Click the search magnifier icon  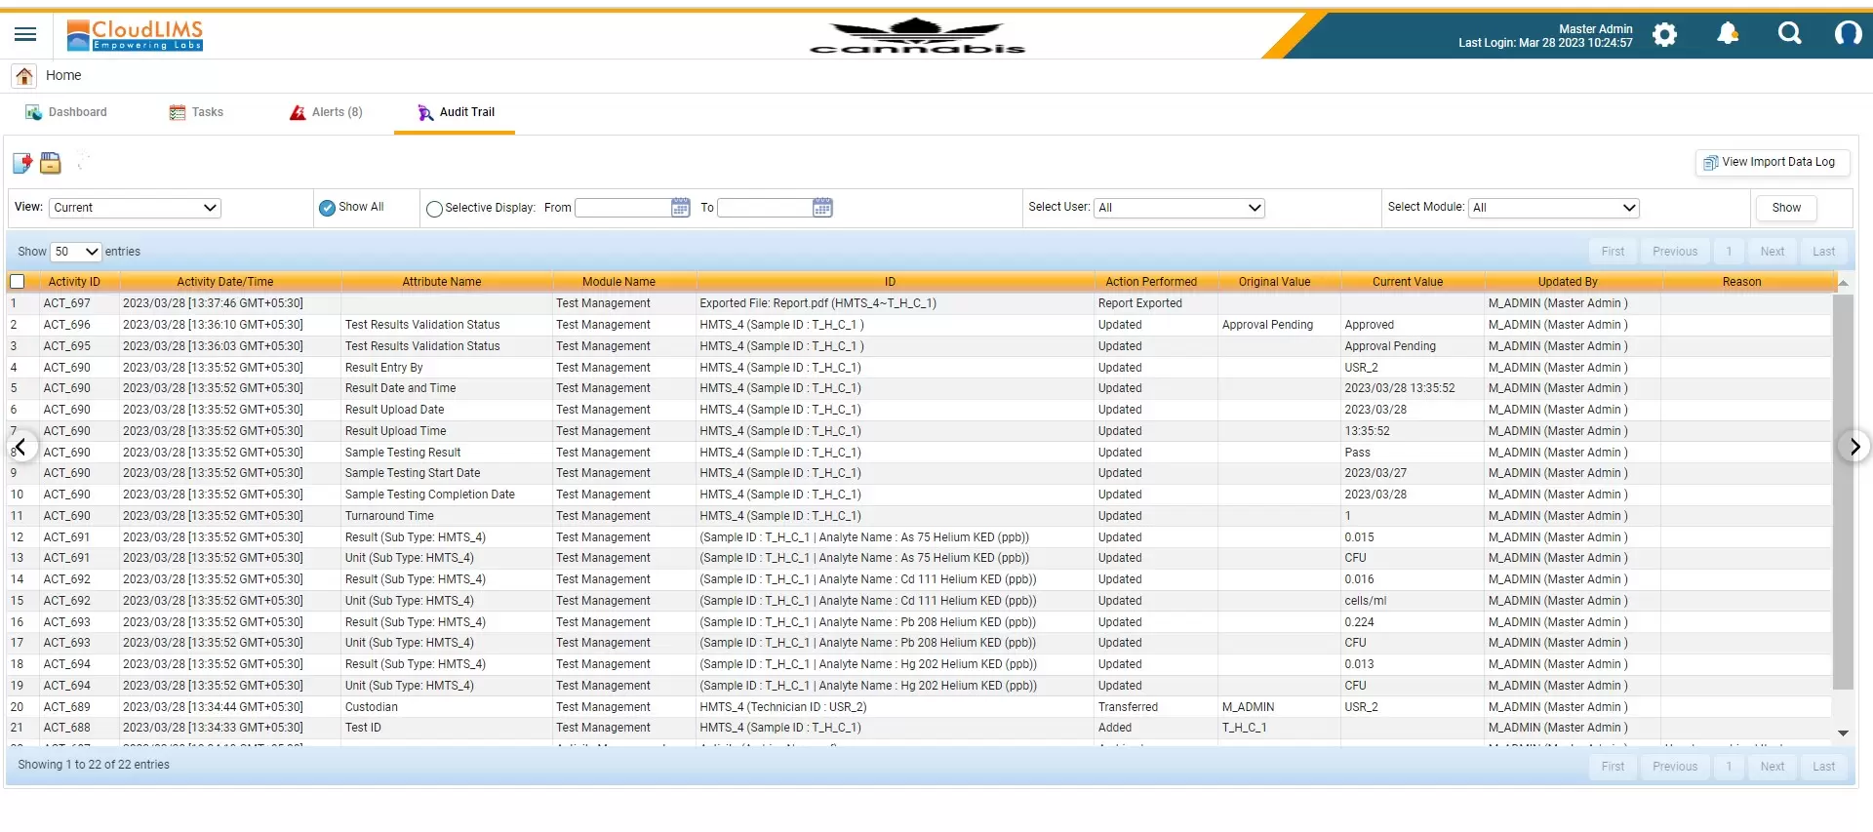coord(1789,34)
